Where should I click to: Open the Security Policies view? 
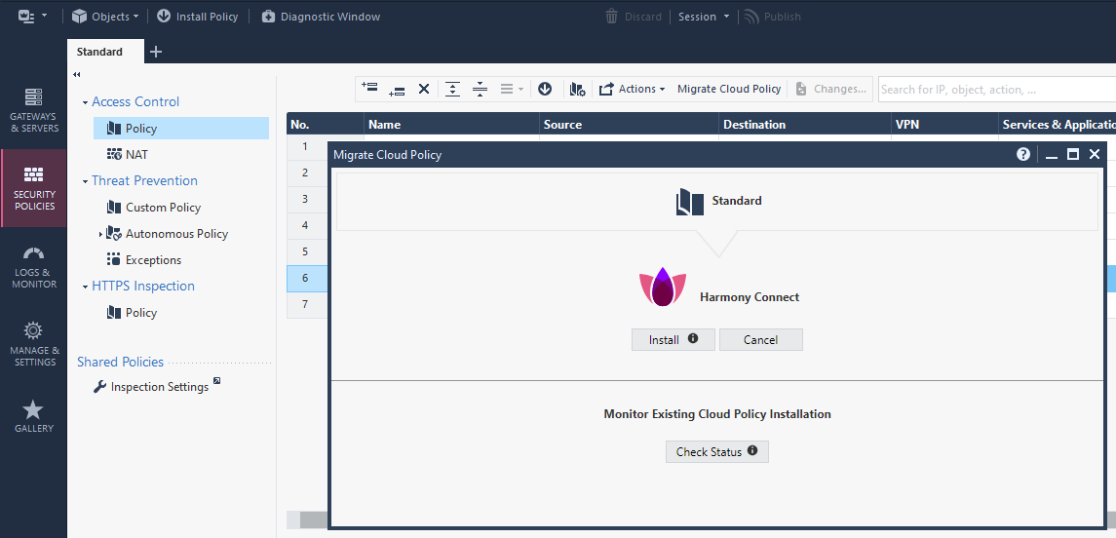pyautogui.click(x=33, y=188)
